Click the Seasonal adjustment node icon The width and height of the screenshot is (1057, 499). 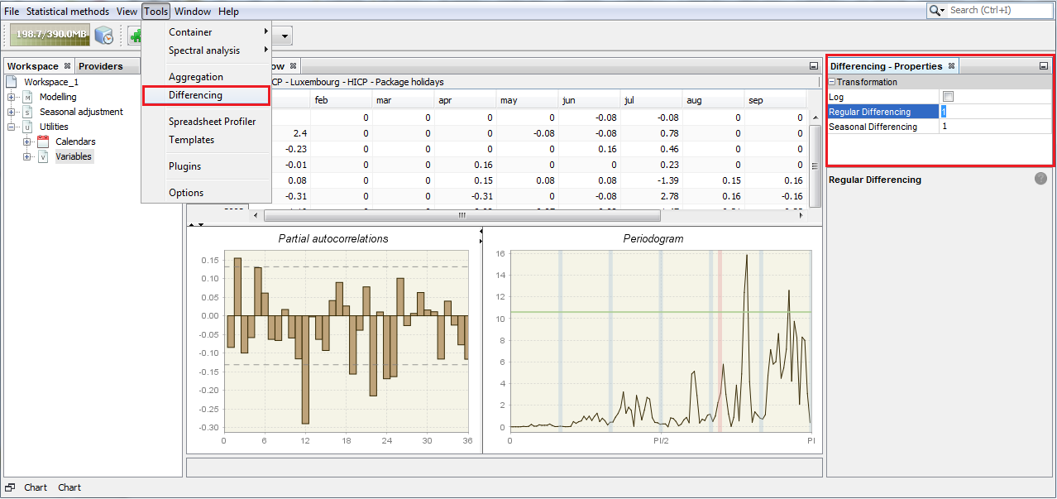pos(27,112)
